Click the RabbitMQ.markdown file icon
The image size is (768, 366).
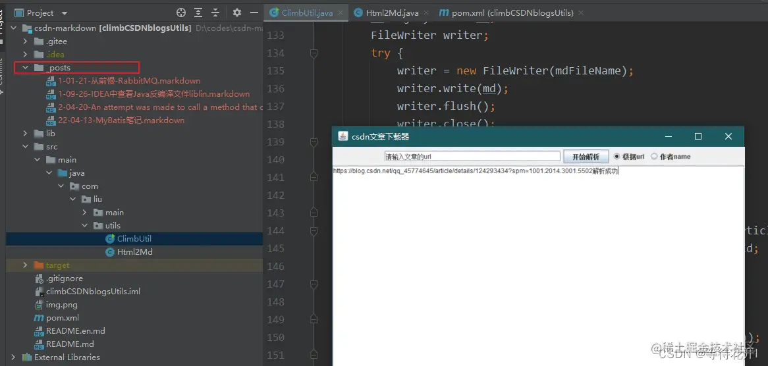click(x=51, y=81)
